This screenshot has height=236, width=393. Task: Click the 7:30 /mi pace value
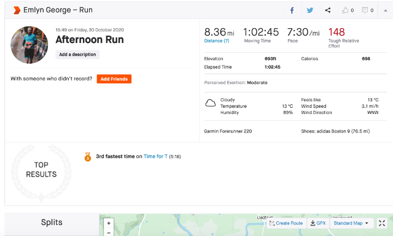pos(303,32)
